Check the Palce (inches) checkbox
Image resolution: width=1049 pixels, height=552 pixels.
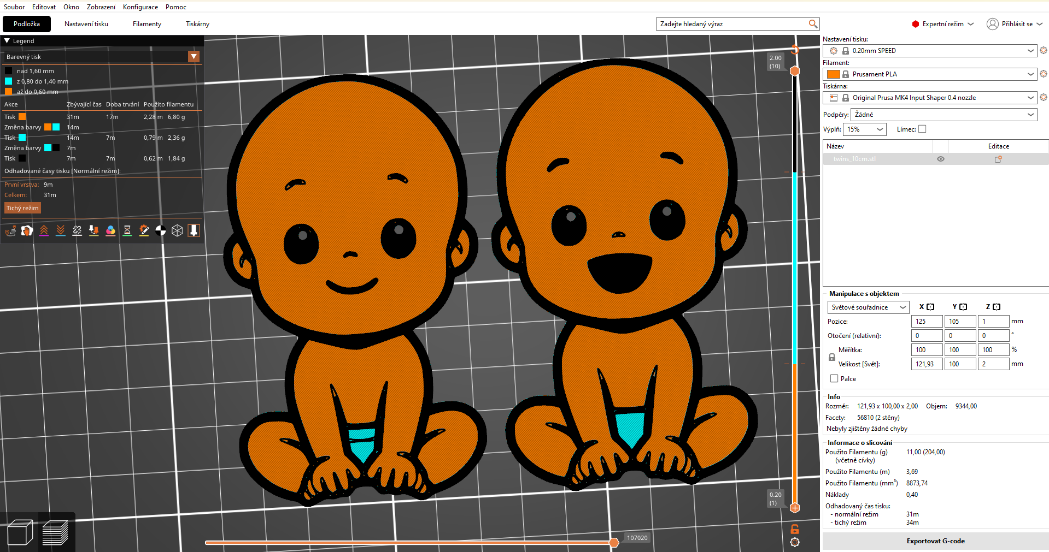(834, 378)
